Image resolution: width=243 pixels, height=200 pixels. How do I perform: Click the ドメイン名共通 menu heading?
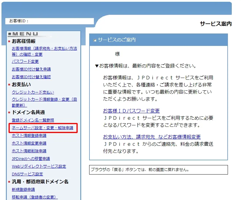pos(28,112)
